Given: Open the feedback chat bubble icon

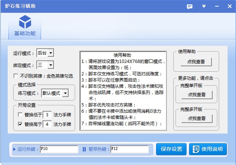Looking at the screenshot, I should (x=189, y=7).
